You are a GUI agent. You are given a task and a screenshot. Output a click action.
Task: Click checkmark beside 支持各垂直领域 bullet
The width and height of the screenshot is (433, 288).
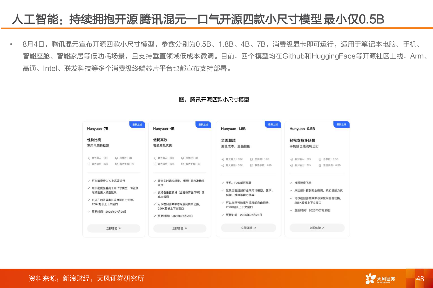(155, 193)
